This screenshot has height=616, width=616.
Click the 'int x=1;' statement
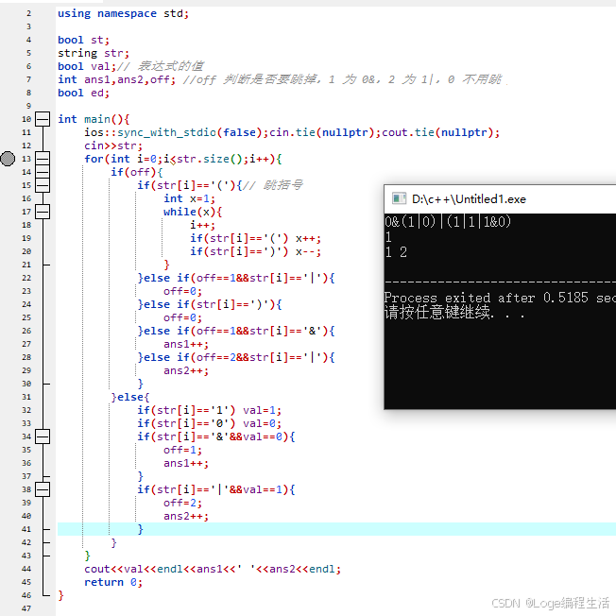pyautogui.click(x=189, y=198)
